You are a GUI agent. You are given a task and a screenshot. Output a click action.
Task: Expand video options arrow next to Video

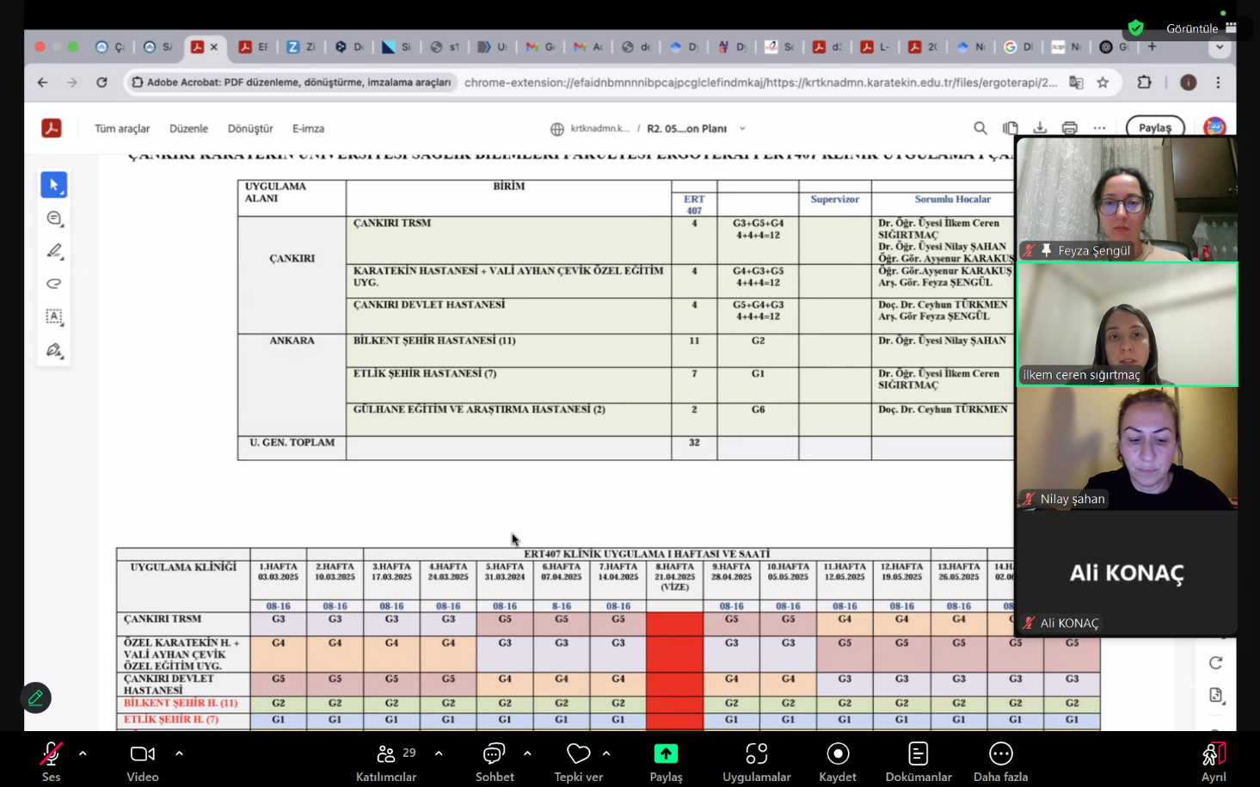179,753
